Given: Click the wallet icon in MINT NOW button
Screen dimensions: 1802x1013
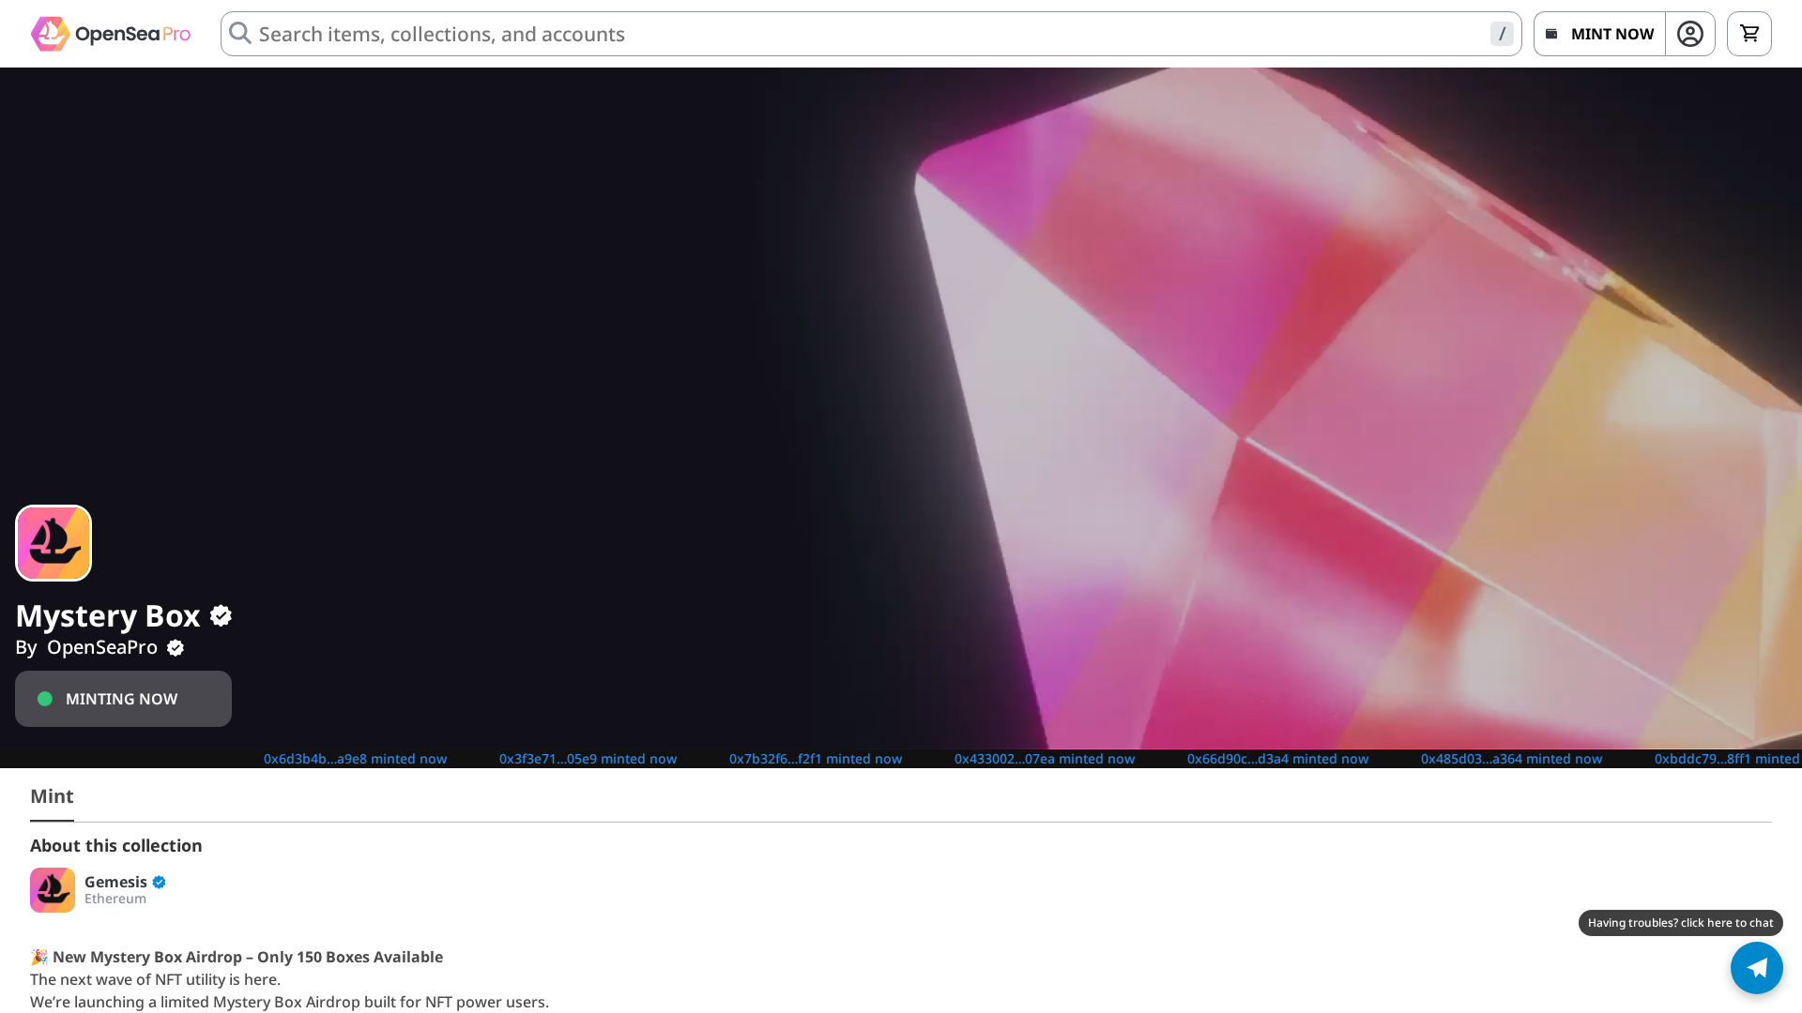Looking at the screenshot, I should (1551, 34).
